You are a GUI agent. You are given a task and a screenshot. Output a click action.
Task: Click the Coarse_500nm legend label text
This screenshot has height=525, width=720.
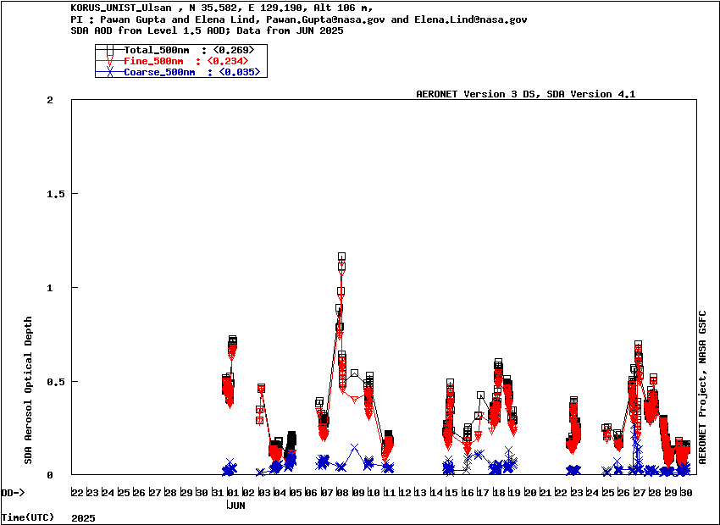pyautogui.click(x=160, y=73)
